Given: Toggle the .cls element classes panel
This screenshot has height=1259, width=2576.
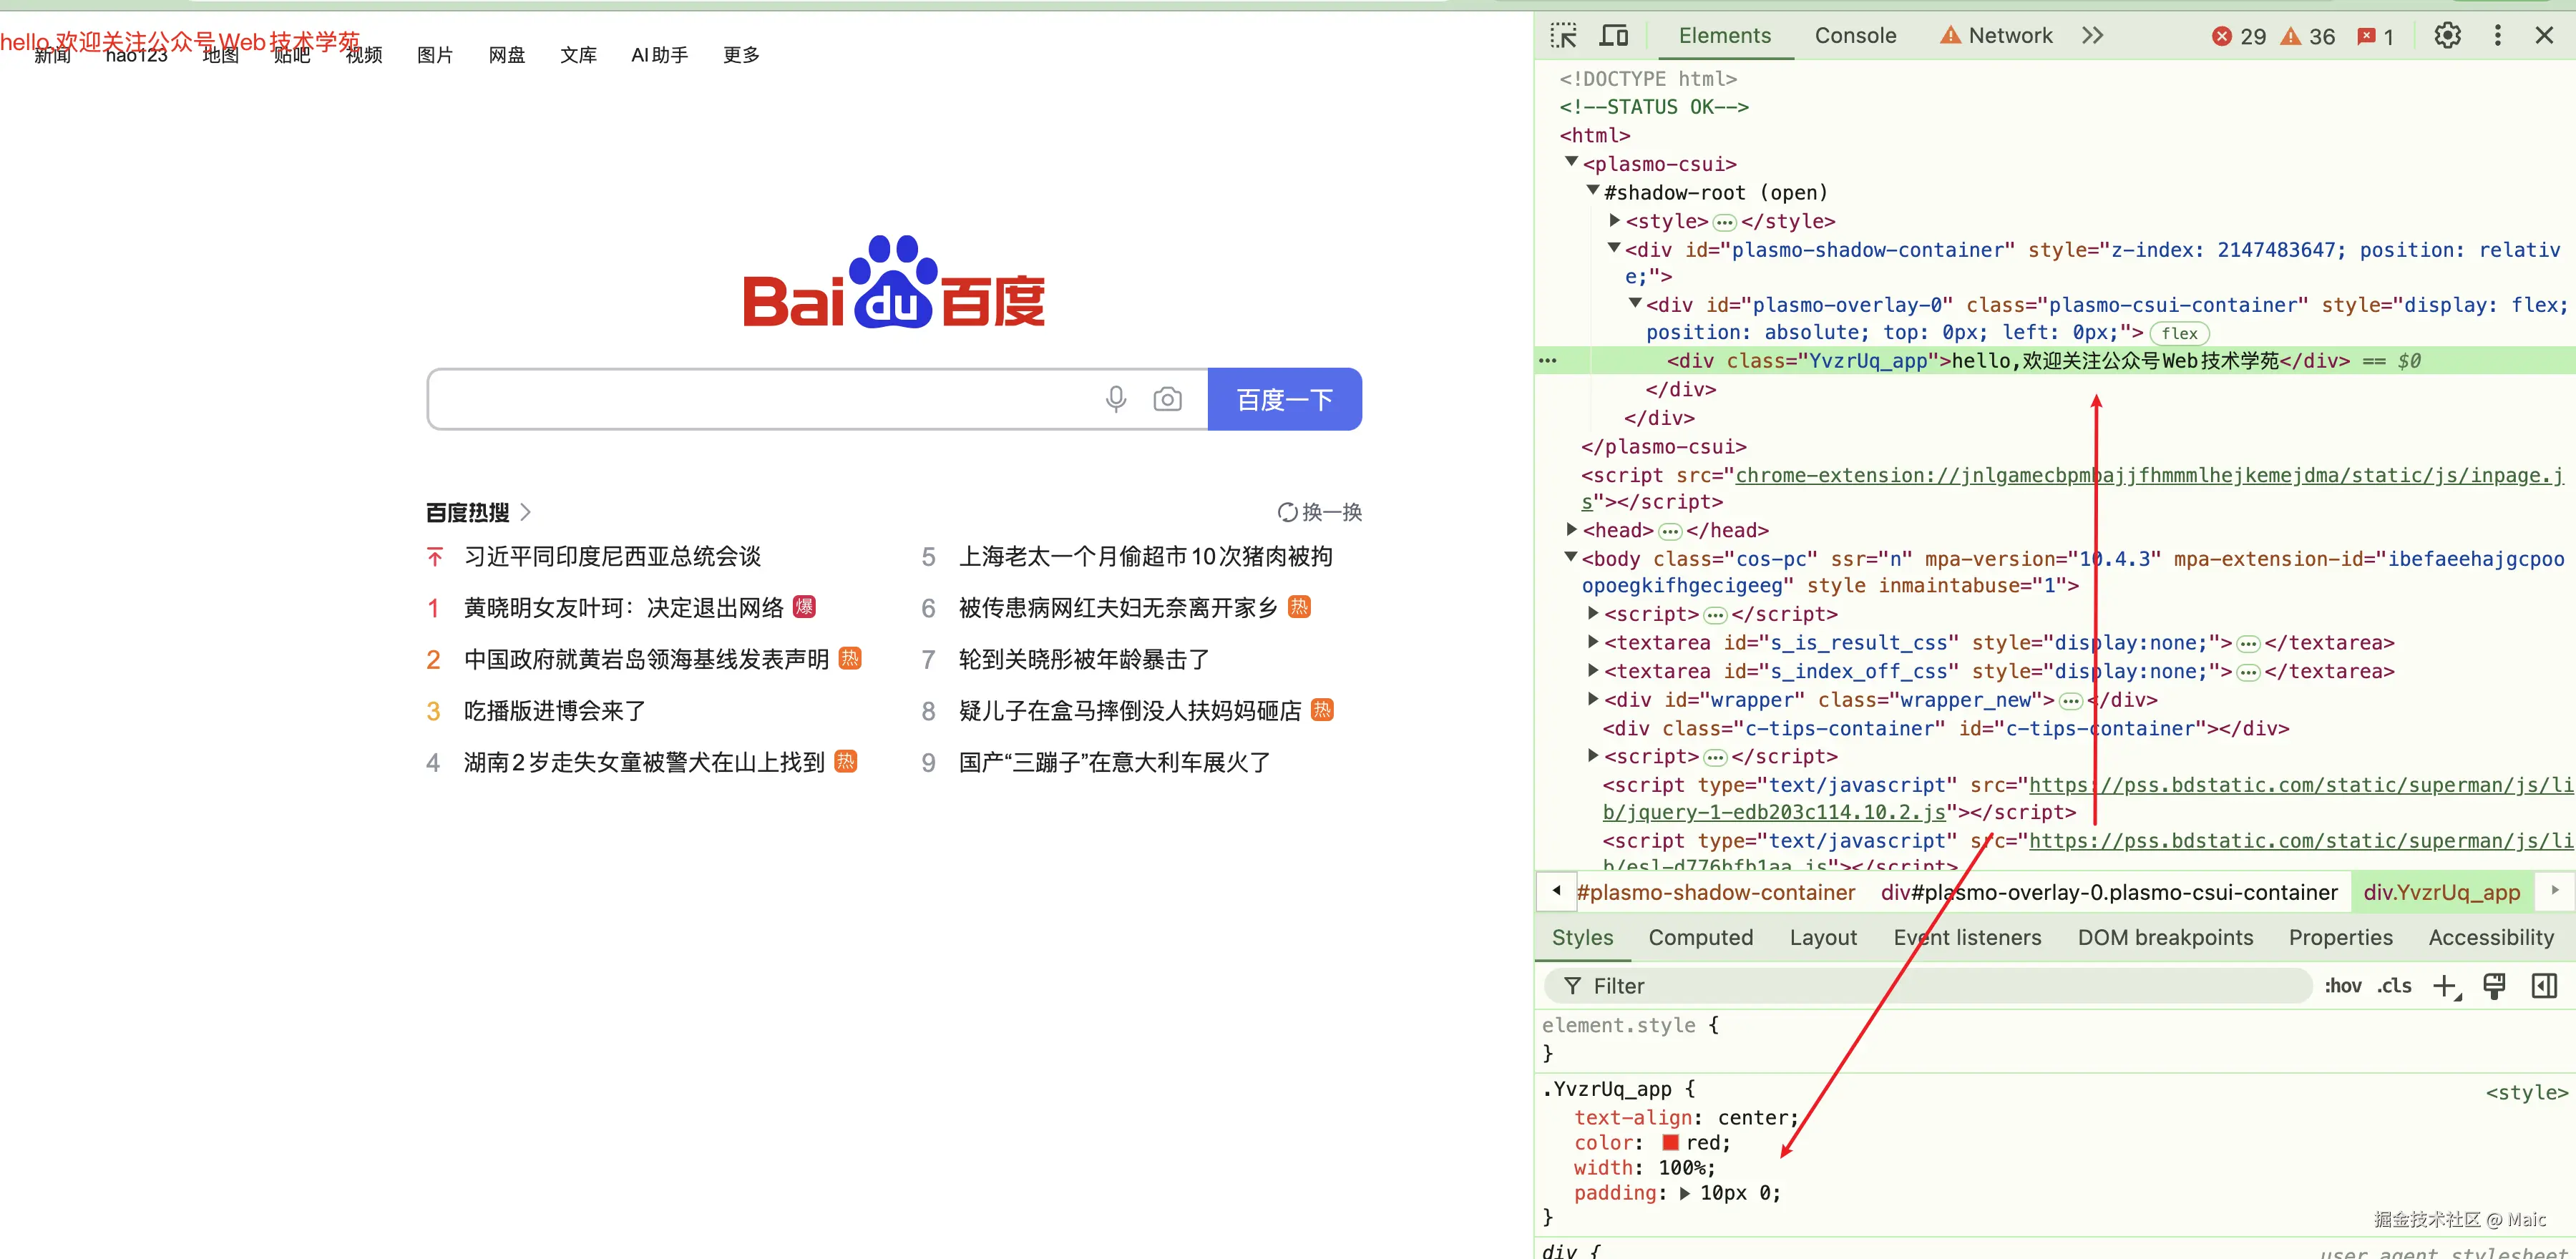Looking at the screenshot, I should pos(2394,986).
